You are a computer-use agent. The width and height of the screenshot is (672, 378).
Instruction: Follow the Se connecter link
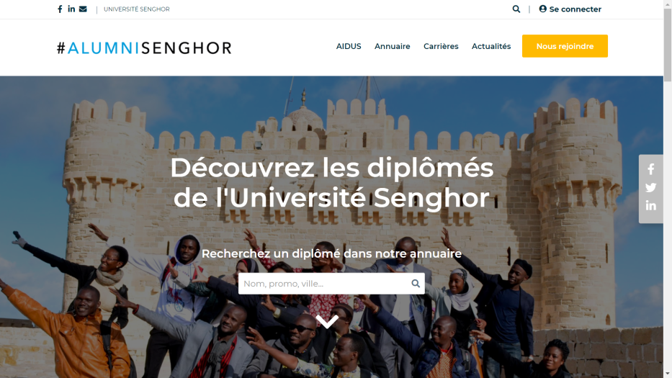575,9
